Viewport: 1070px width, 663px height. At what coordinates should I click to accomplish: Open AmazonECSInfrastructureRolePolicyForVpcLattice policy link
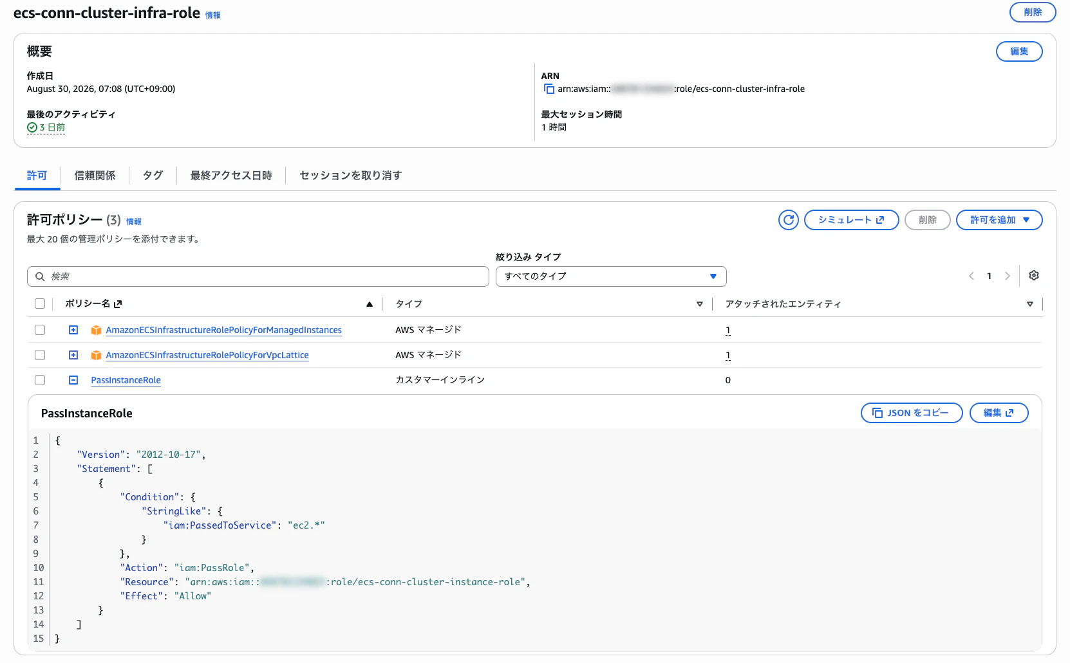click(207, 355)
